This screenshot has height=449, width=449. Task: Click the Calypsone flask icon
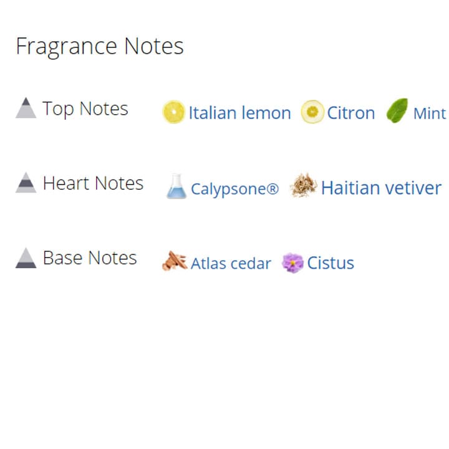click(176, 186)
